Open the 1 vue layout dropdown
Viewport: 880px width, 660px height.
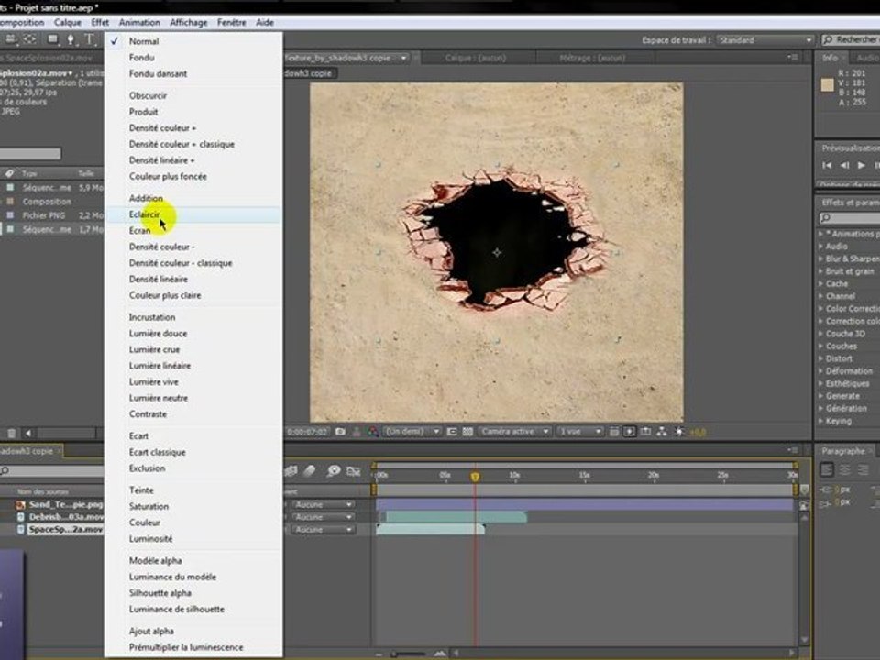tap(580, 432)
